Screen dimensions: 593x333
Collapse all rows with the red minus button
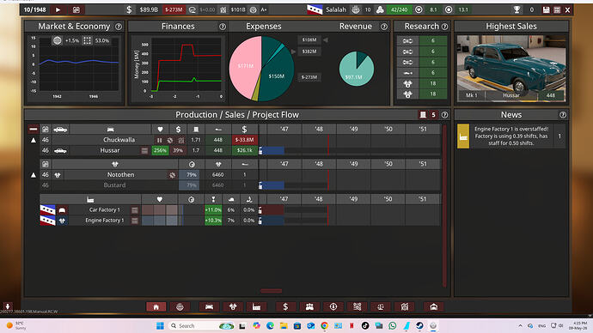(x=34, y=129)
